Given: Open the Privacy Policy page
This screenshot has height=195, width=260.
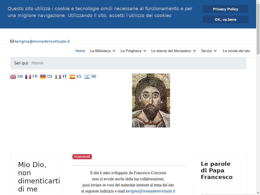Looking at the screenshot, I should (225, 9).
